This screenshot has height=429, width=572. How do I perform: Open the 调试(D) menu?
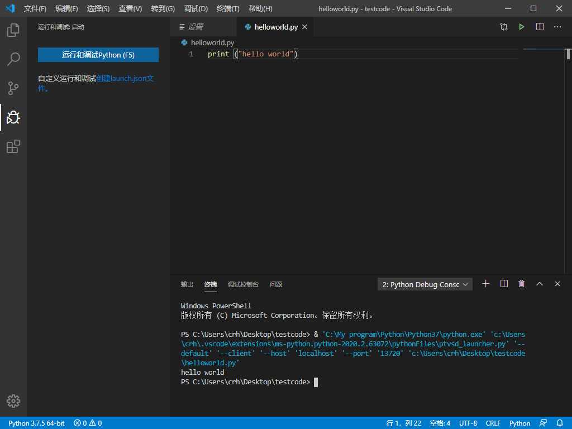(x=196, y=9)
